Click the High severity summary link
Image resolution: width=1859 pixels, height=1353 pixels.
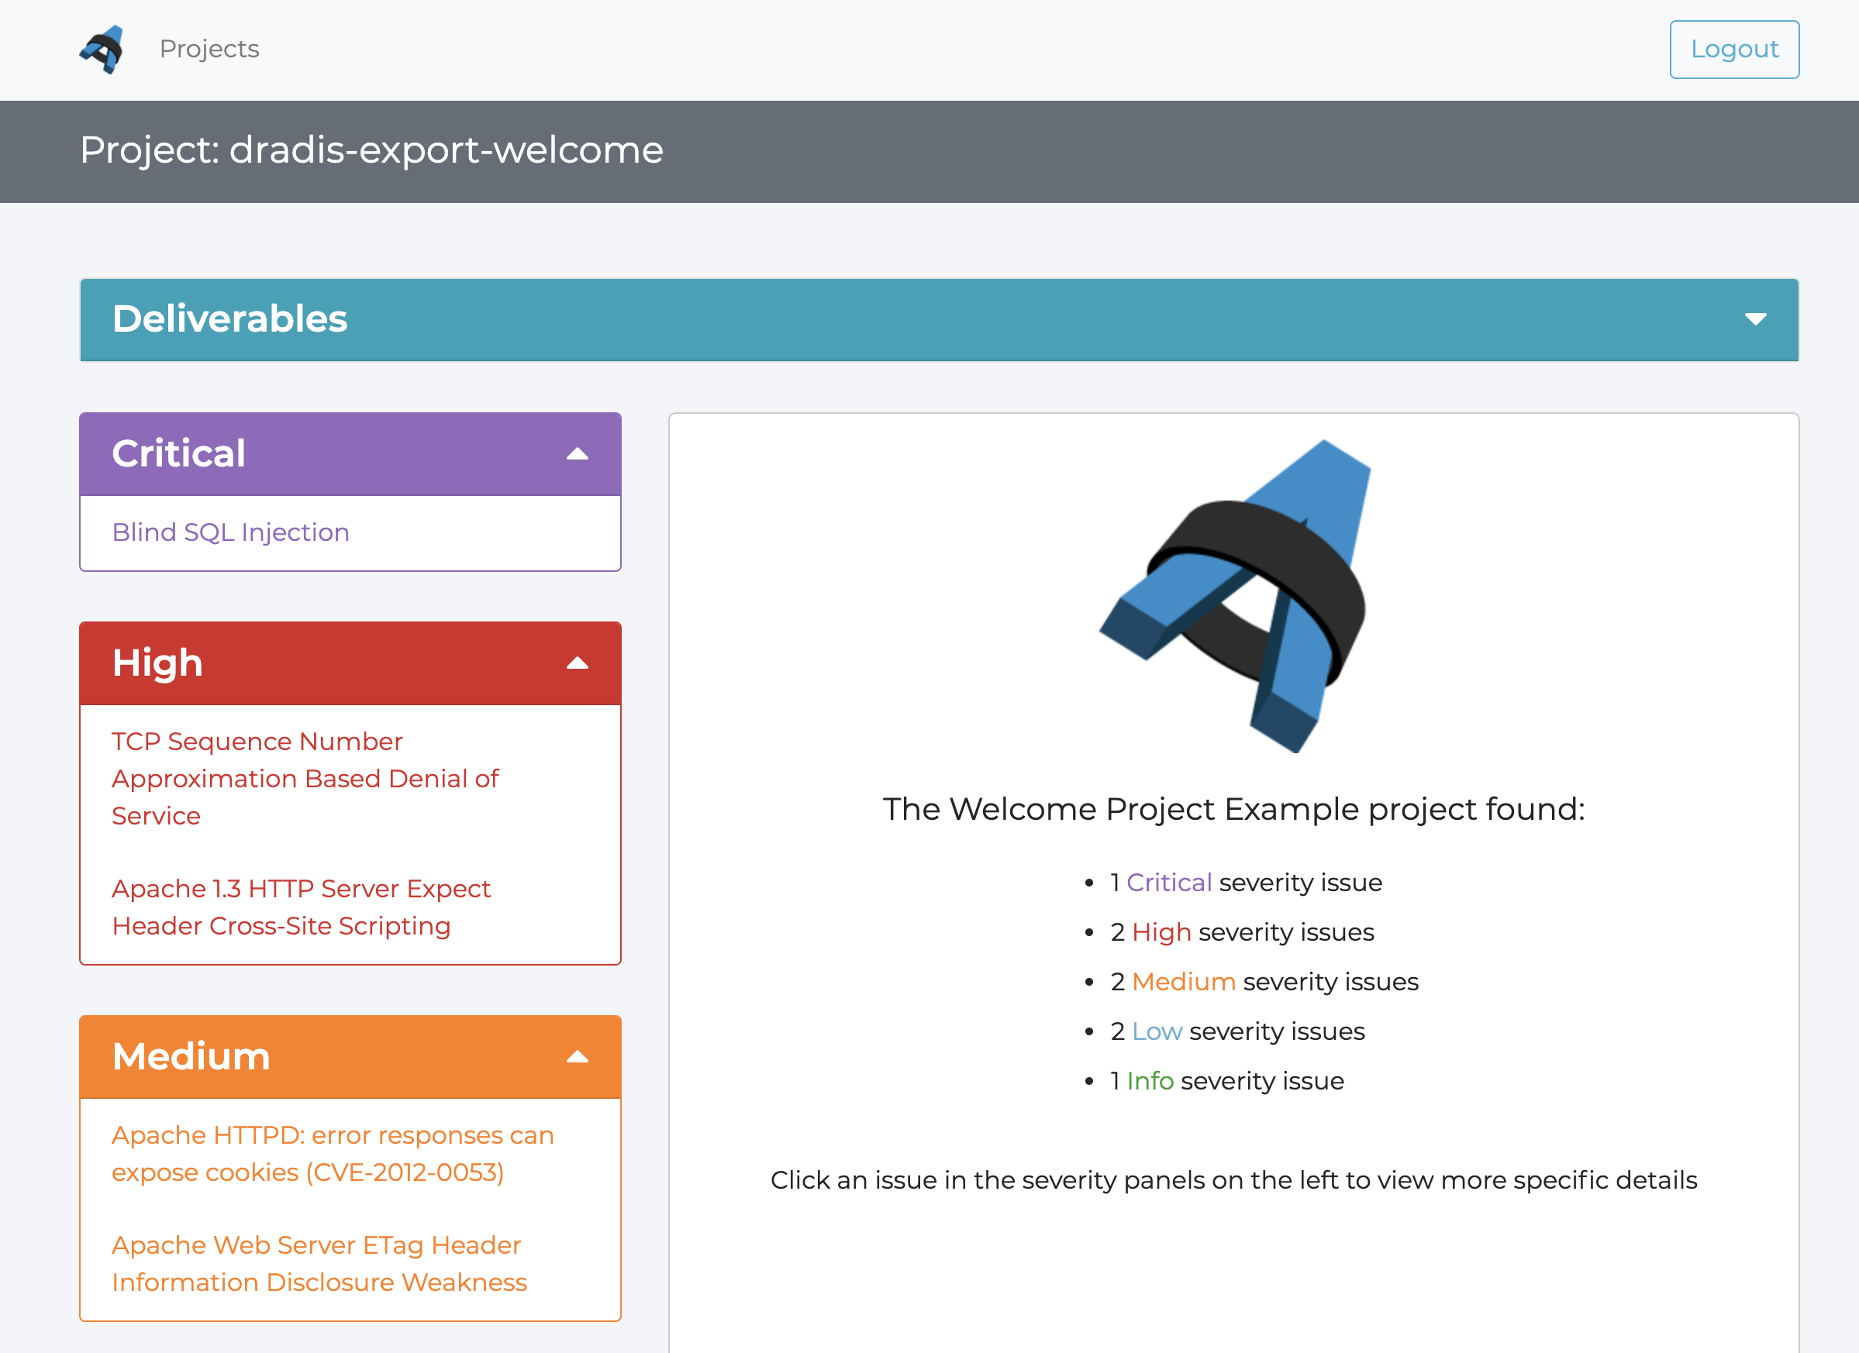pyautogui.click(x=1161, y=931)
